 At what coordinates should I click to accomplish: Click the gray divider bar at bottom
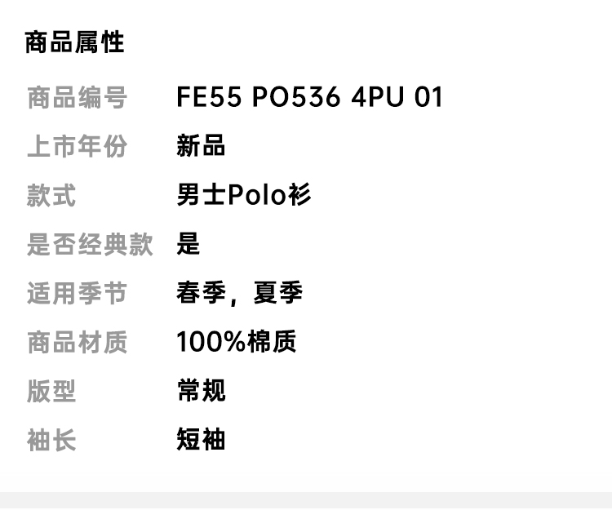tap(306, 500)
